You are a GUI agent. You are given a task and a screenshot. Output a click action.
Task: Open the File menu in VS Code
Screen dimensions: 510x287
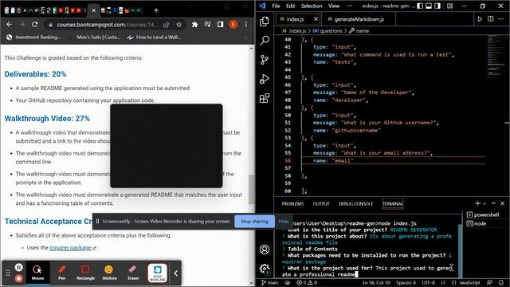276,6
